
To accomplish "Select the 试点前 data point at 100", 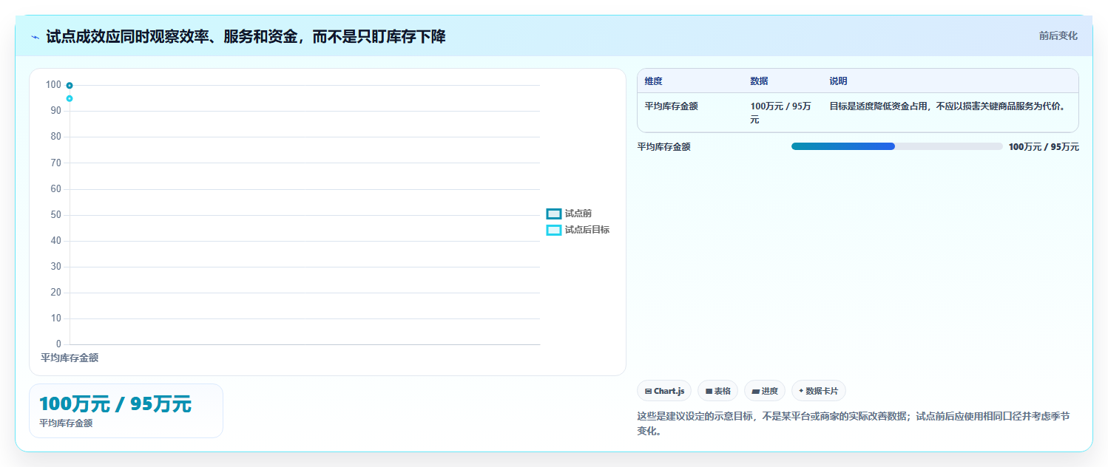I will (70, 86).
